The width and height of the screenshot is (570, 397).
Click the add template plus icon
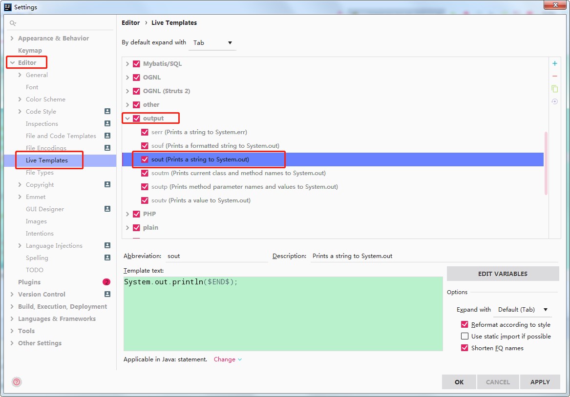click(555, 63)
